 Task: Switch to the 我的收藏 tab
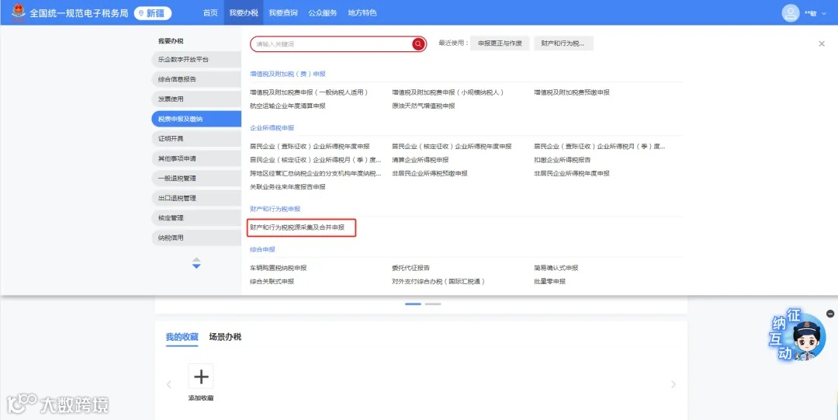[x=182, y=336]
